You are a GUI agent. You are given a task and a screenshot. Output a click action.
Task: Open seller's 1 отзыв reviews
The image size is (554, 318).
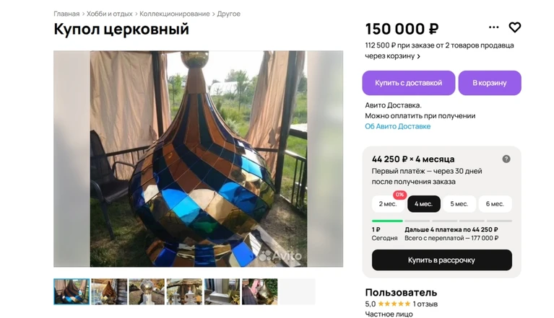click(428, 304)
